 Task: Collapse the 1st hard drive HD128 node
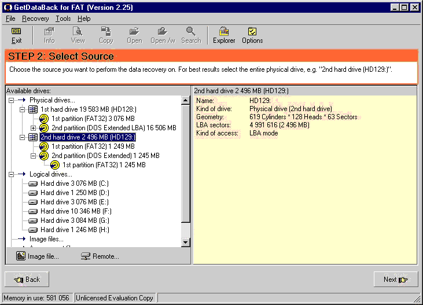click(22, 109)
